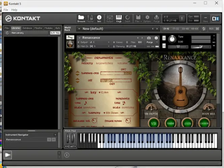Switch to the Database tab
Viewport: 224px width, 168px height.
[x=27, y=28]
